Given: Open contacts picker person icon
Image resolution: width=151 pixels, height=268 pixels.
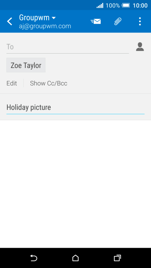Looking at the screenshot, I should (x=140, y=47).
